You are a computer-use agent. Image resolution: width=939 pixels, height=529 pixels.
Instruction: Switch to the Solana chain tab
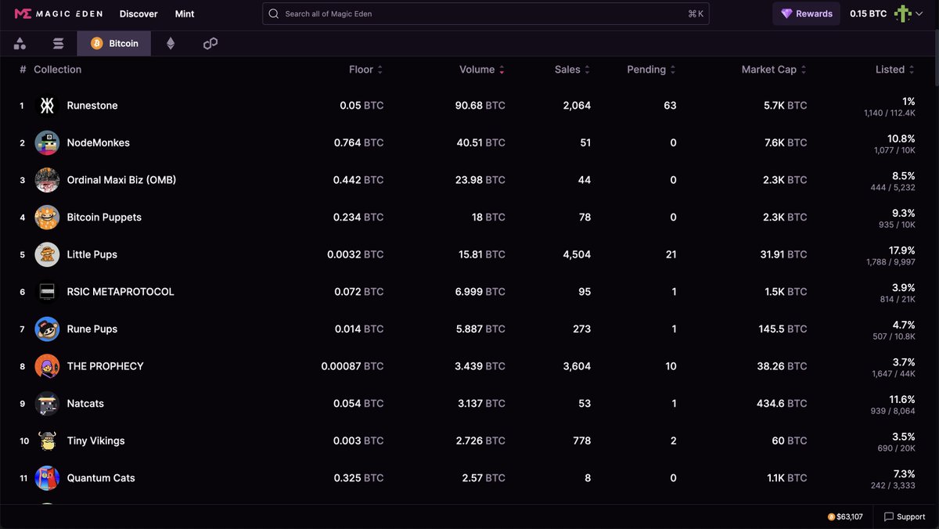click(x=59, y=44)
